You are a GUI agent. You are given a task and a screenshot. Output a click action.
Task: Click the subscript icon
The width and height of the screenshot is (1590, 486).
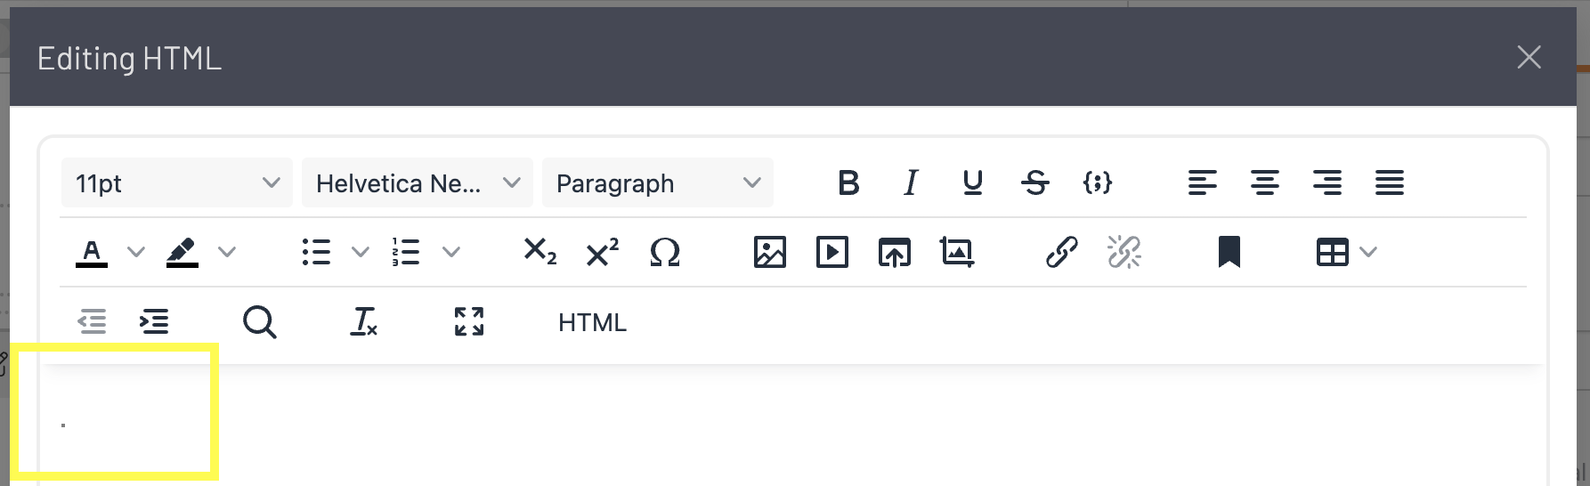tap(539, 253)
